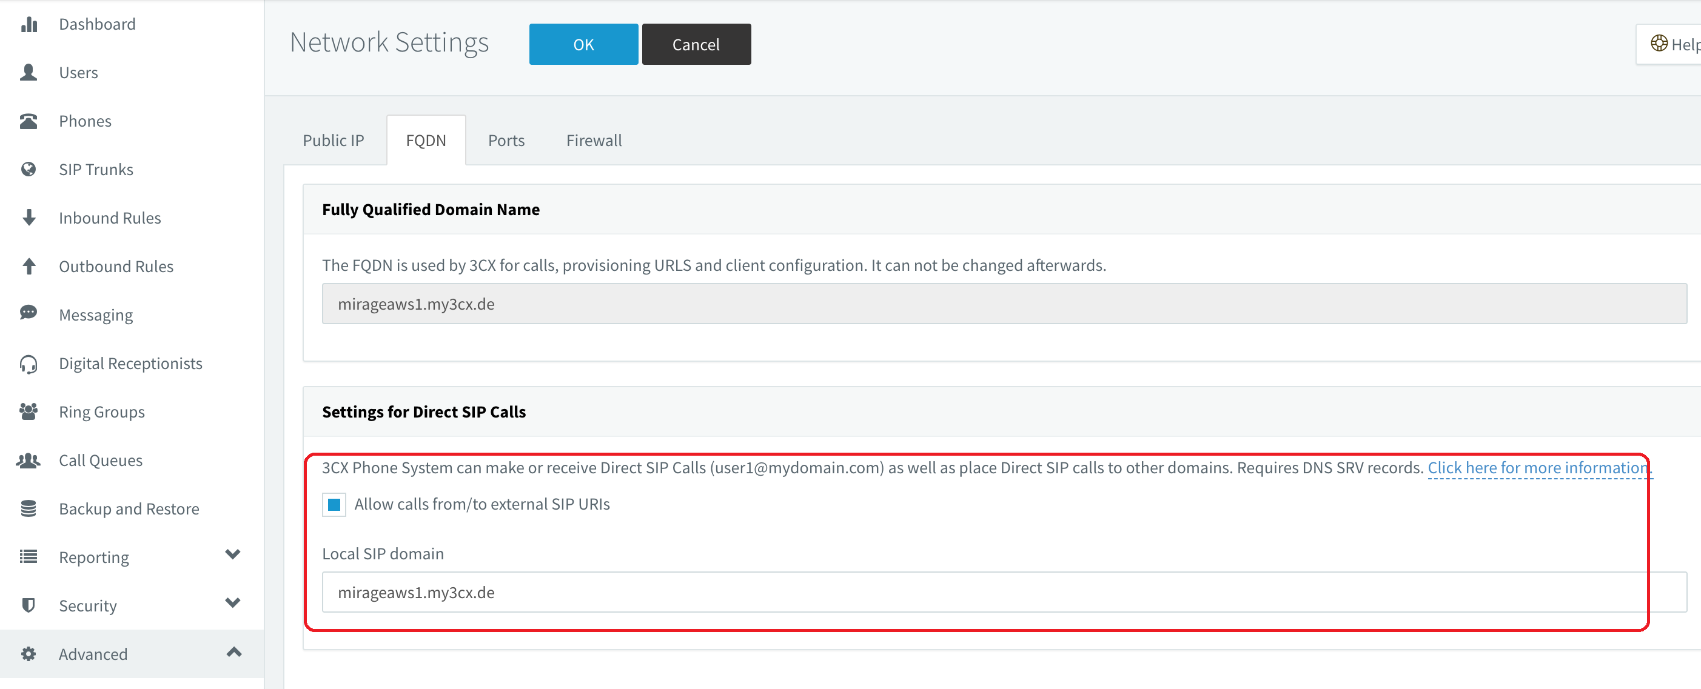
Task: Toggle Allow calls from/to external SIP URIs
Action: click(334, 505)
